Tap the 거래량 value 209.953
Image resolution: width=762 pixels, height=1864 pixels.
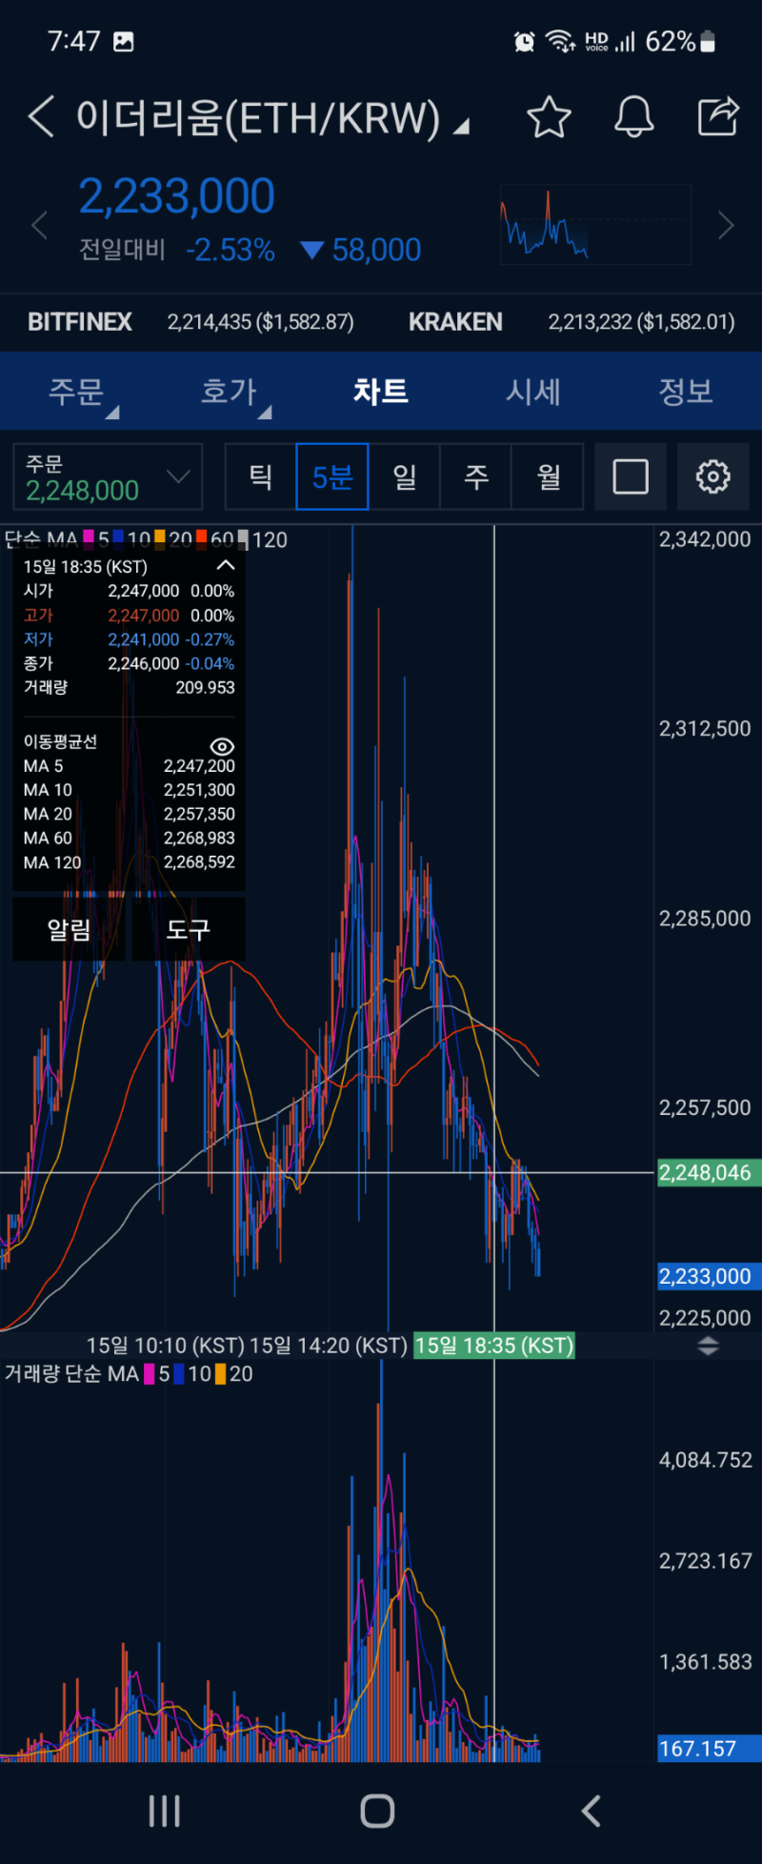pos(205,687)
